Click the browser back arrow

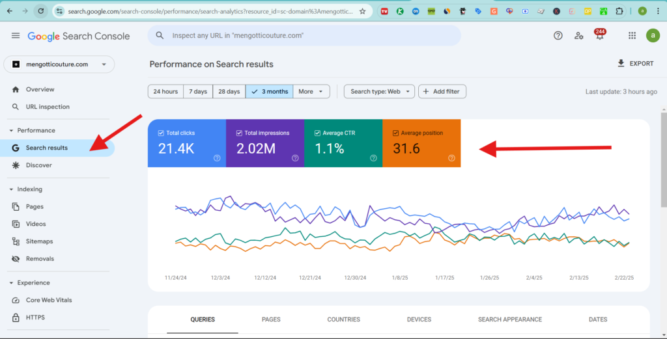(10, 11)
